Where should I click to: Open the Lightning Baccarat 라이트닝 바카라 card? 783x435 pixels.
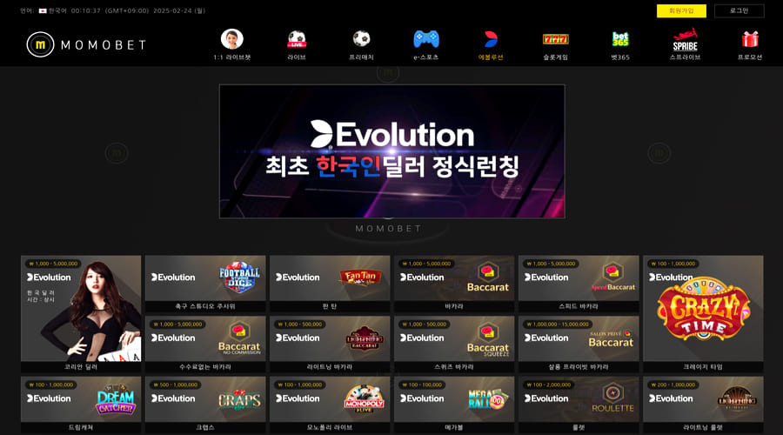click(330, 345)
